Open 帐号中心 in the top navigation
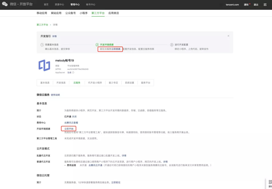Screen dimensions: 272x189 pyautogui.click(x=91, y=5)
